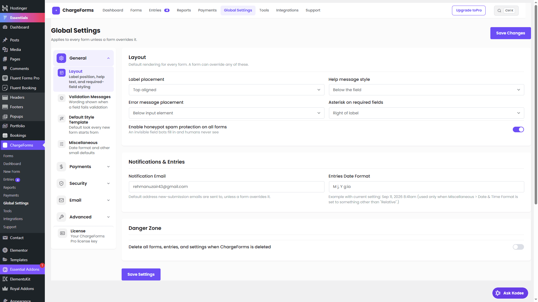Click the License card icon
538x302 pixels.
click(62, 233)
